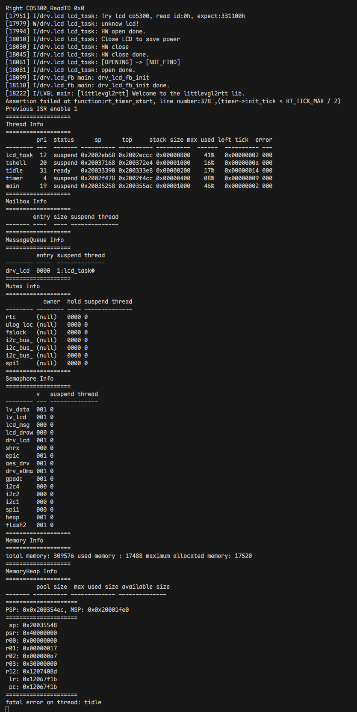
Task: Click the 'Memory Info' section heading
Action: pyautogui.click(x=24, y=540)
